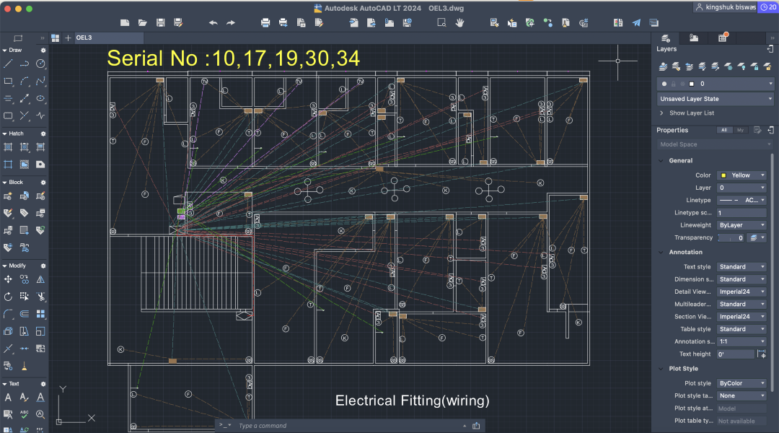Select the Rotate tool in Modify
Screen dimensions: 779x433
click(8, 296)
